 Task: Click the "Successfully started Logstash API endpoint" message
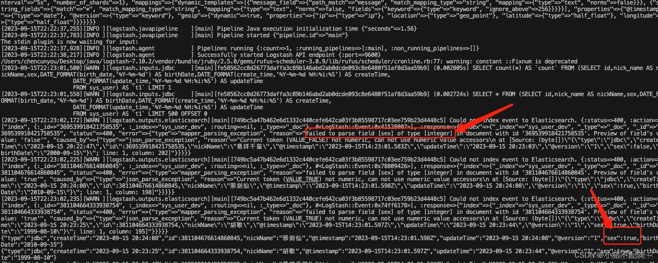click(x=289, y=55)
